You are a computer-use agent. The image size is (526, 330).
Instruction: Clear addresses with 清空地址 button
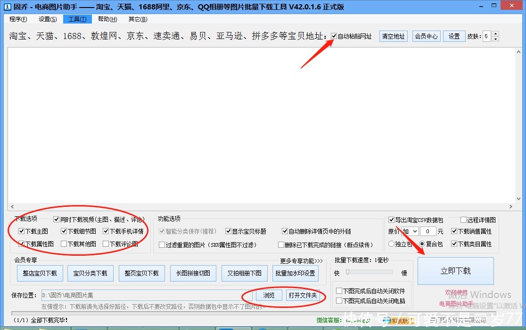[393, 36]
